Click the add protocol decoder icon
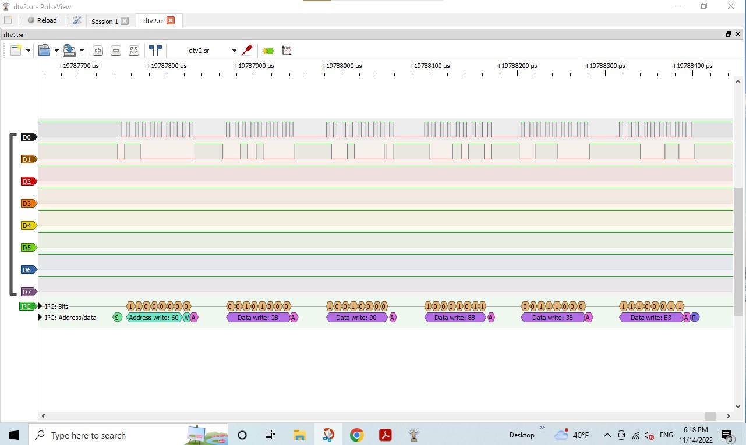The height and width of the screenshot is (445, 746). click(x=268, y=51)
